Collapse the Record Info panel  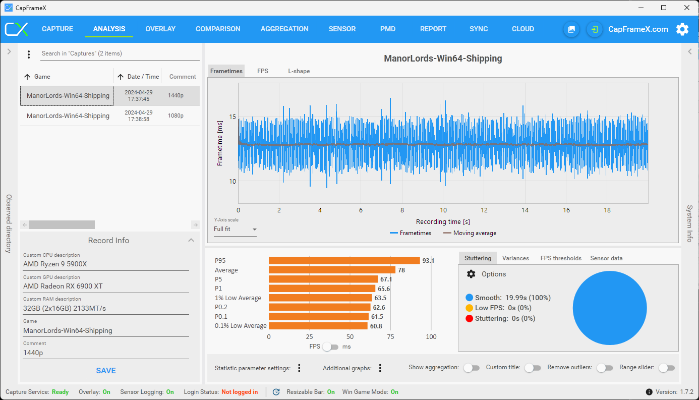click(x=191, y=241)
